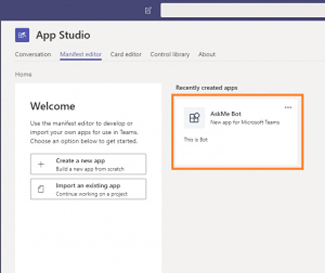This screenshot has height=273, width=325.
Task: Click Import an existing app button
Action: point(89,189)
